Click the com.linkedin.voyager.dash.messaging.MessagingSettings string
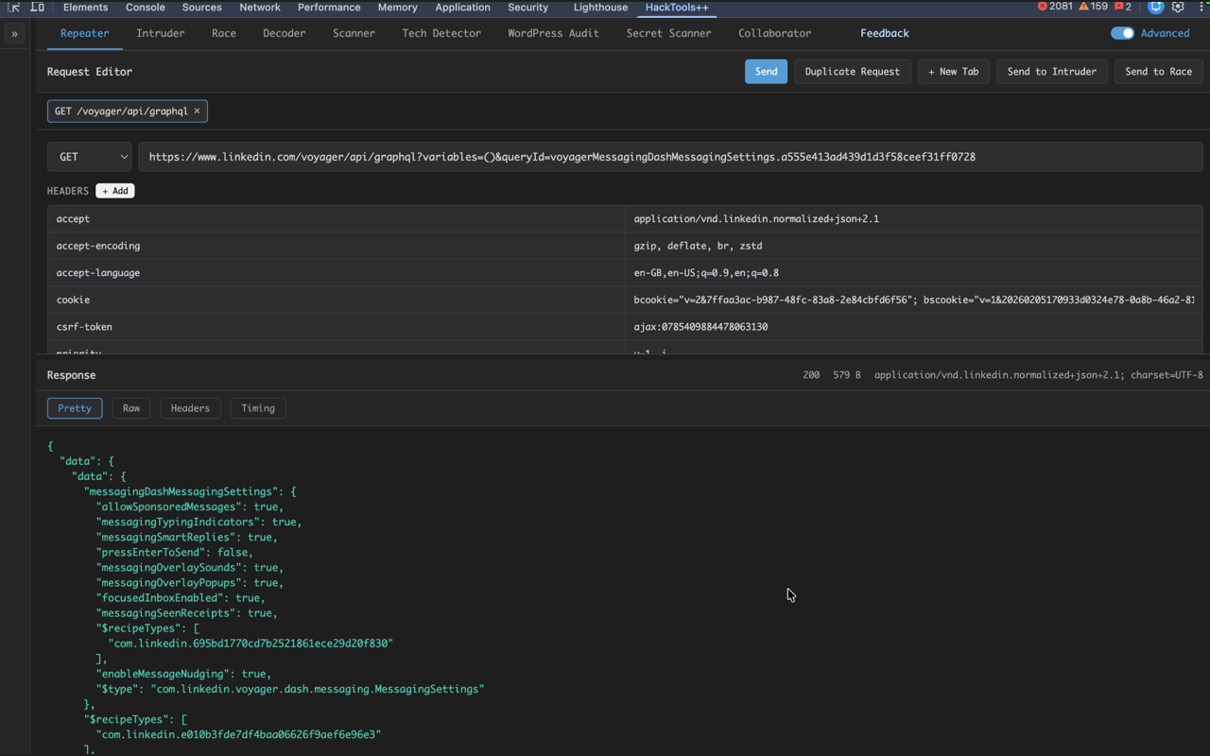The image size is (1210, 756). click(x=318, y=689)
